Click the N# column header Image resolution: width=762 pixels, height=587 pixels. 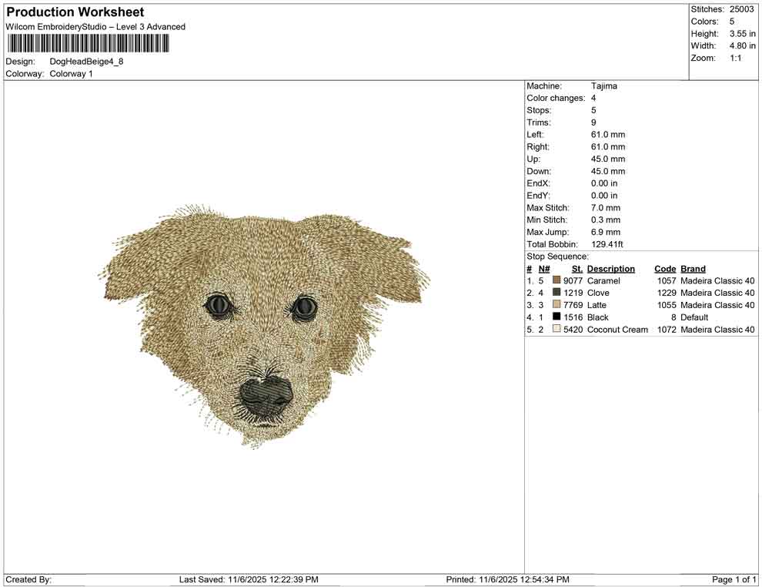[x=543, y=269]
